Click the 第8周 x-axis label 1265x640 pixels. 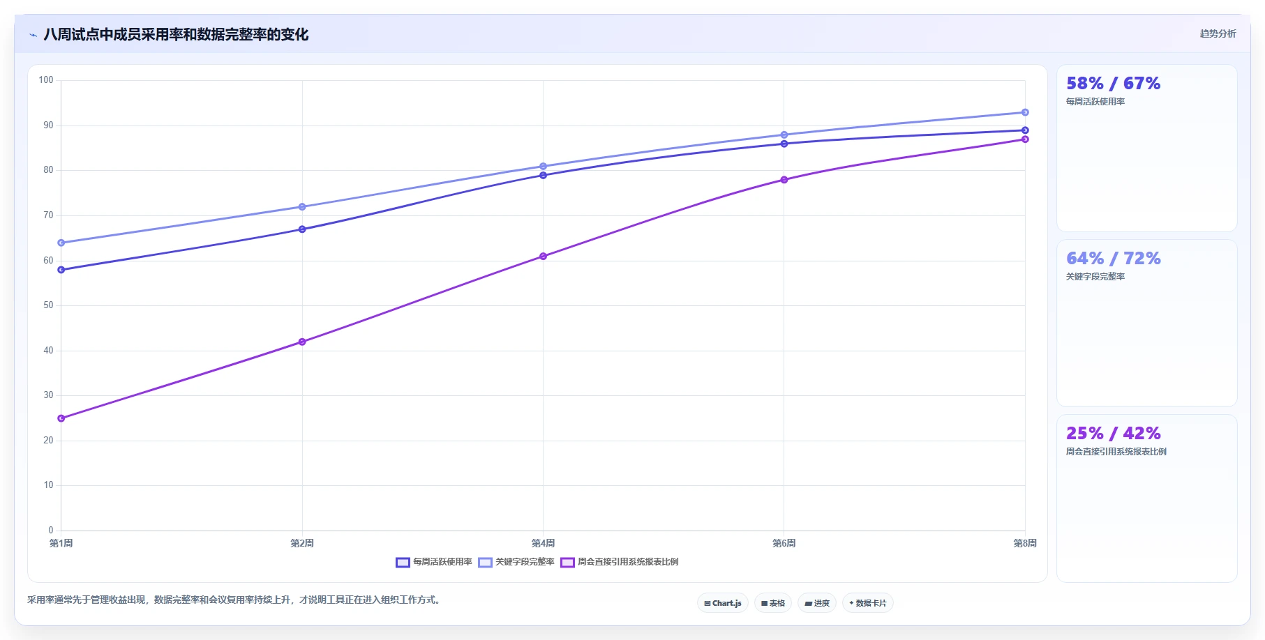1025,543
